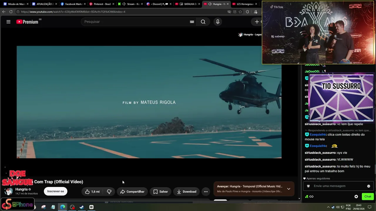The height and width of the screenshot is (211, 376).
Task: Click the chat identity shield icon
Action: pyautogui.click(x=308, y=186)
